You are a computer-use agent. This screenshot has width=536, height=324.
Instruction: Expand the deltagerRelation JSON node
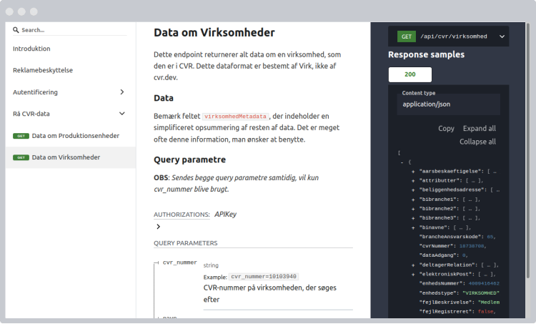413,265
